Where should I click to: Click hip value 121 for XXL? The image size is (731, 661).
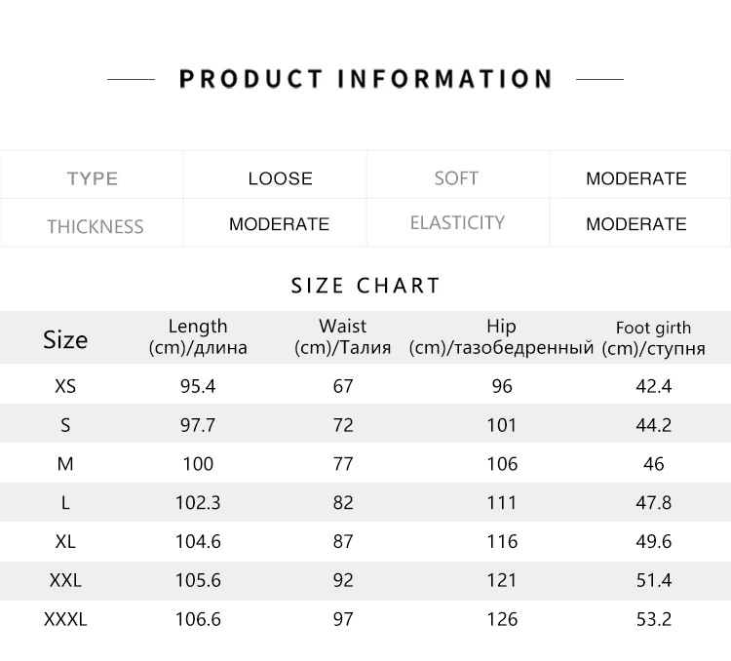502,580
